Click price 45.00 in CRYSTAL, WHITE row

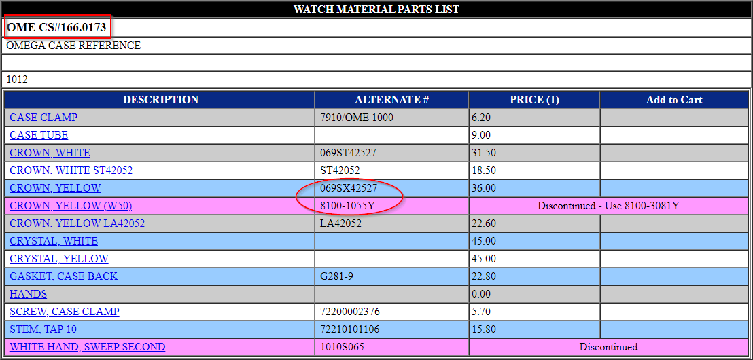click(x=485, y=241)
